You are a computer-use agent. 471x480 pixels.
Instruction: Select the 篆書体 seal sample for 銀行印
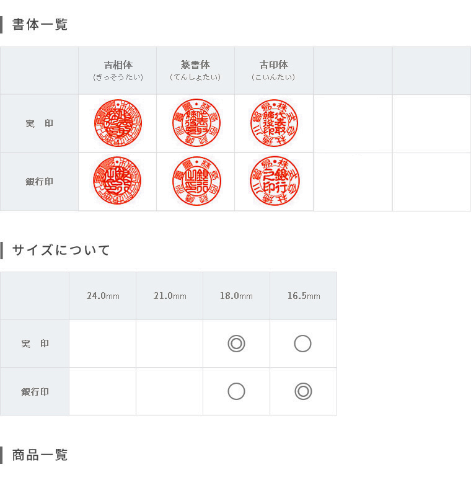196,180
